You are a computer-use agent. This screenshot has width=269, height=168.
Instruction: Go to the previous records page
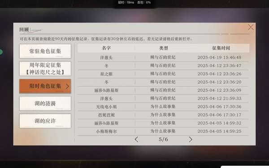point(137,139)
